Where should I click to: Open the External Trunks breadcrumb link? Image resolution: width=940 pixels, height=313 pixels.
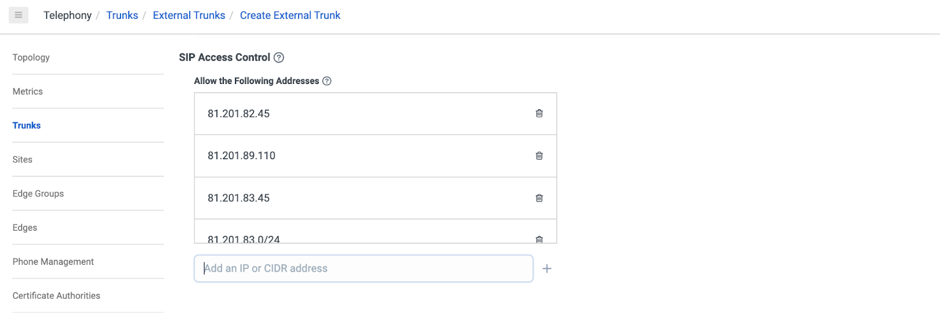tap(189, 15)
